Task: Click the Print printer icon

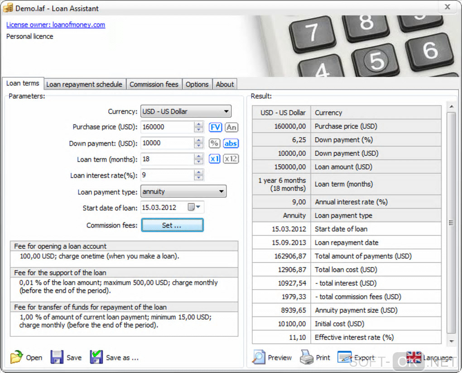Action: 307,357
